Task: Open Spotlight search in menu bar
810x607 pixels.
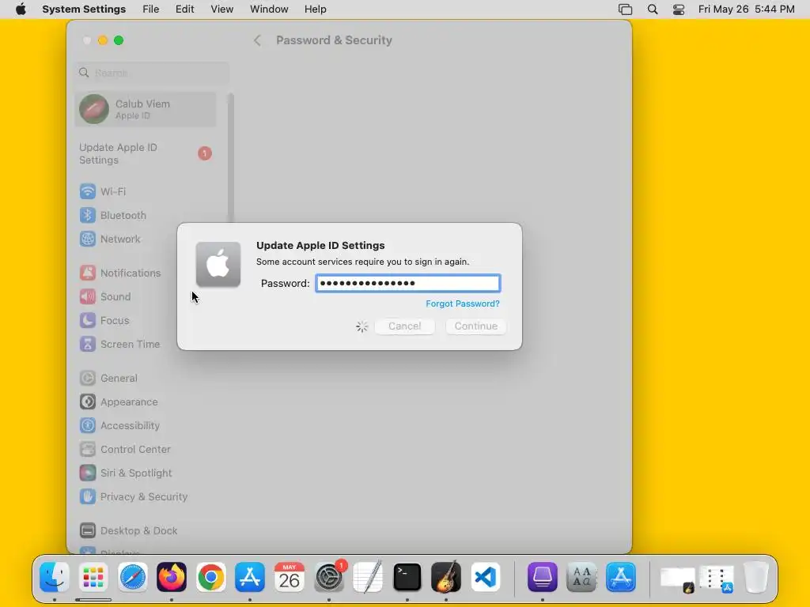Action: 653,9
